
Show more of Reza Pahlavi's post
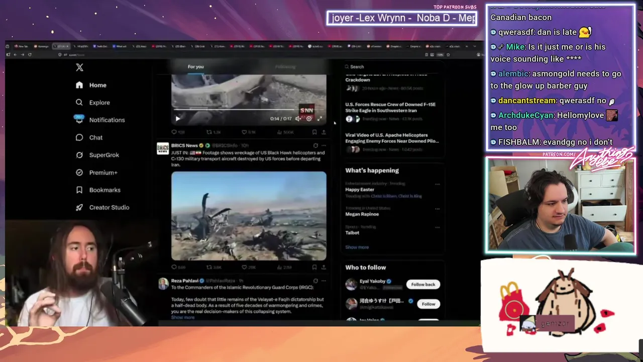[183, 317]
